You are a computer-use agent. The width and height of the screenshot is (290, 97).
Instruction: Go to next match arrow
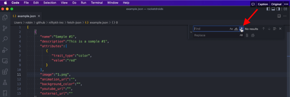click(269, 29)
